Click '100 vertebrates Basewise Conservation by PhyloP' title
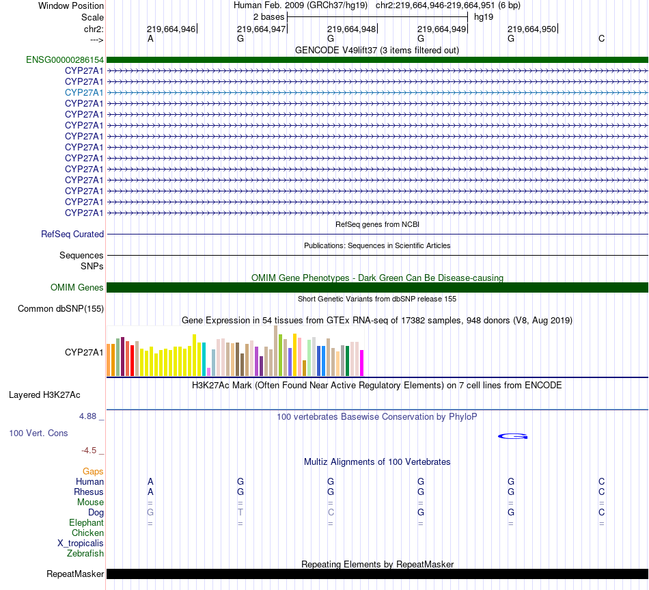Screen dimensions: 649x590 [x=376, y=417]
